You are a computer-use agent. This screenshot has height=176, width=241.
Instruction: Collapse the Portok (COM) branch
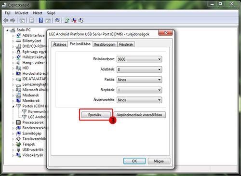tap(13, 106)
